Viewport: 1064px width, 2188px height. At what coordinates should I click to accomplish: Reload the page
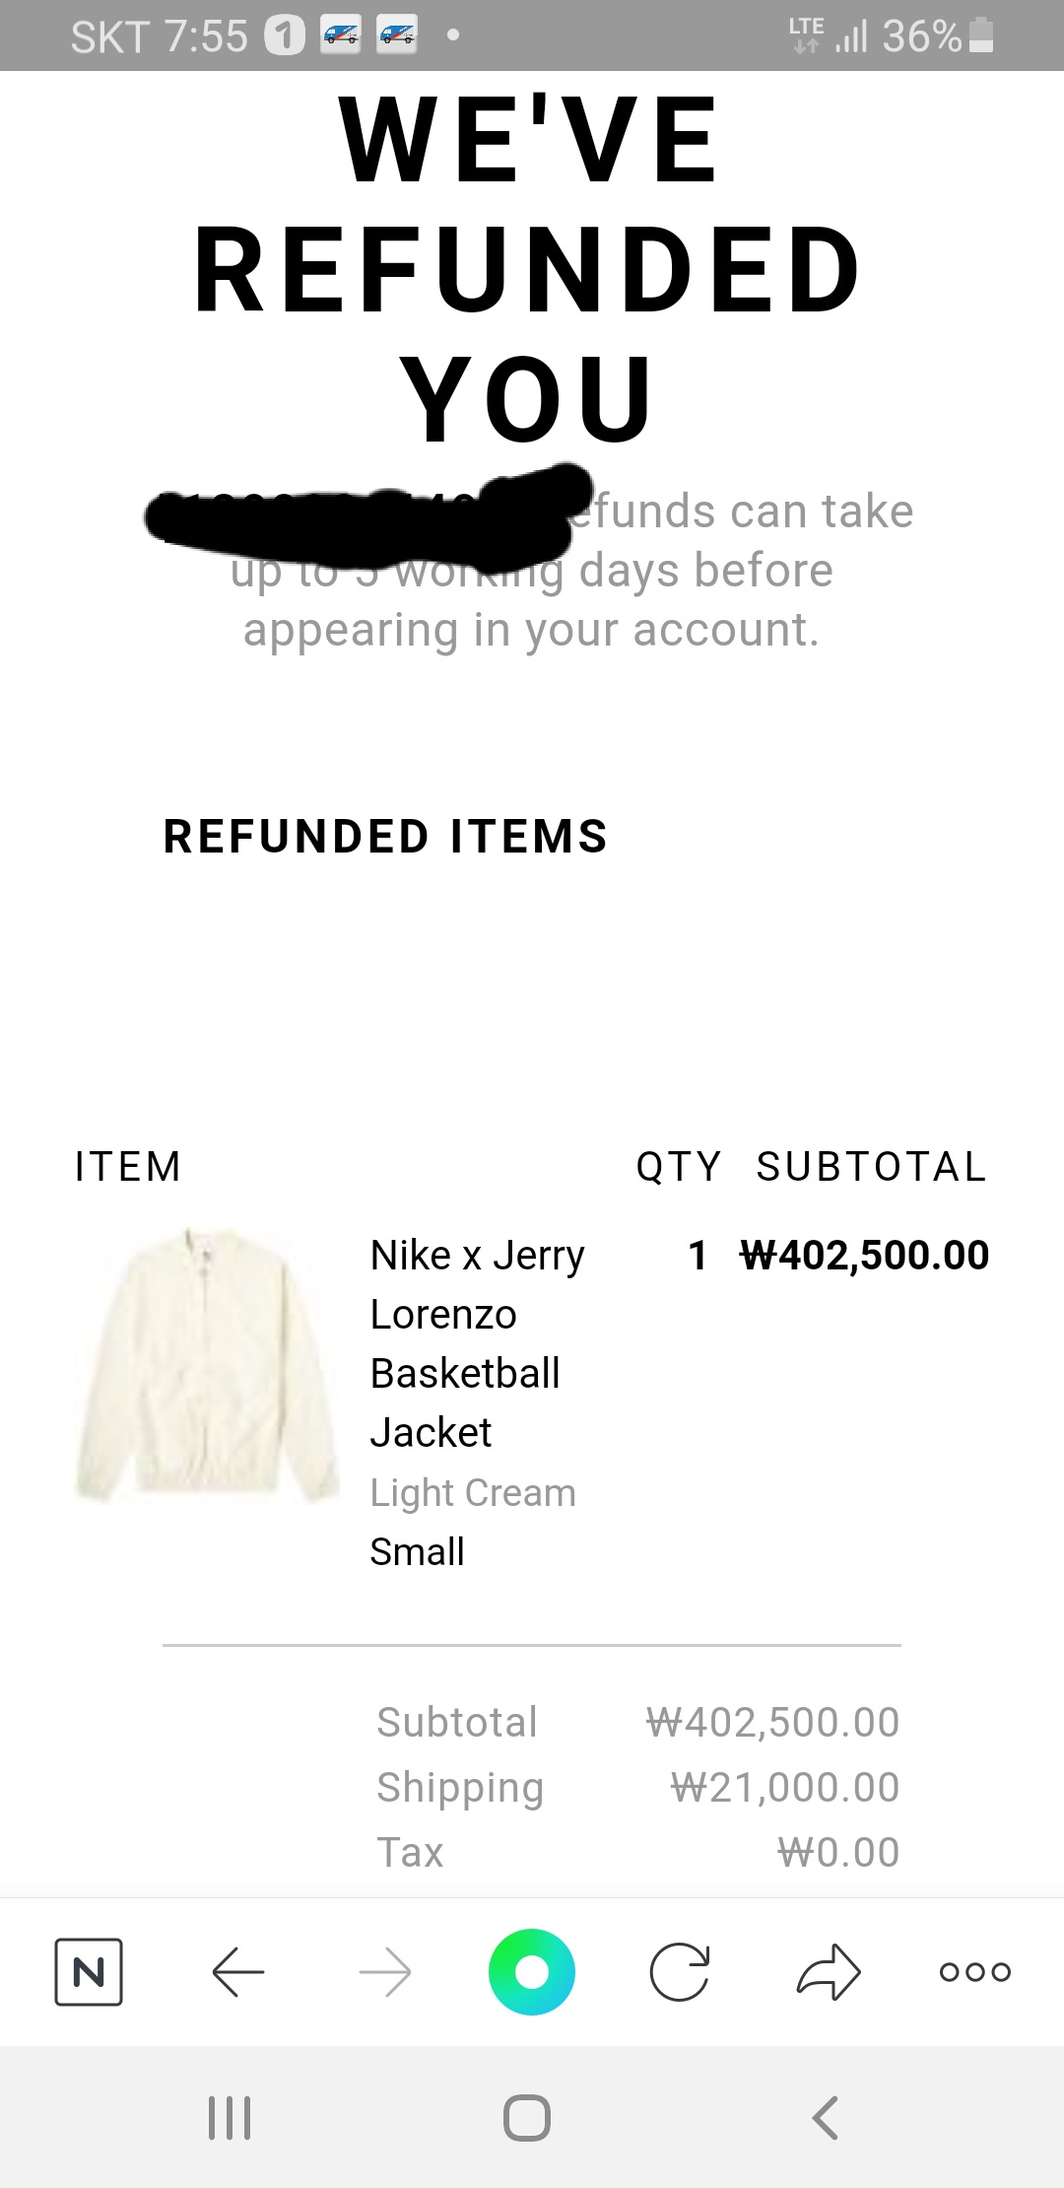point(680,1972)
